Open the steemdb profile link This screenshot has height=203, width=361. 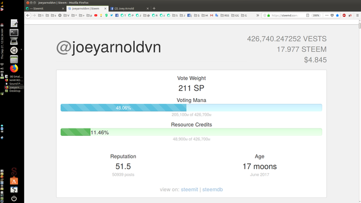pyautogui.click(x=213, y=189)
